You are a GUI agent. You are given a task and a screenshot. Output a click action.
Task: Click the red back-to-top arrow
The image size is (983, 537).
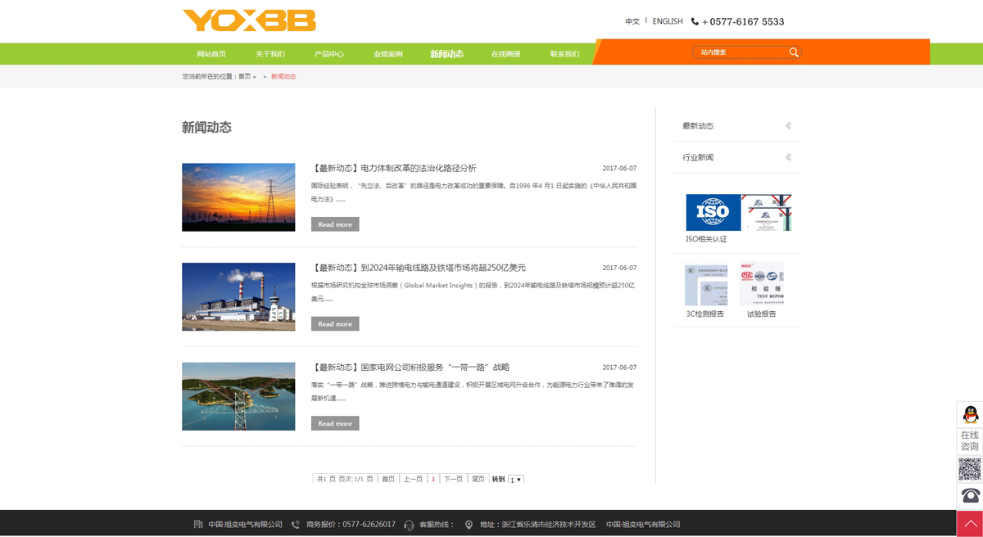(x=970, y=523)
